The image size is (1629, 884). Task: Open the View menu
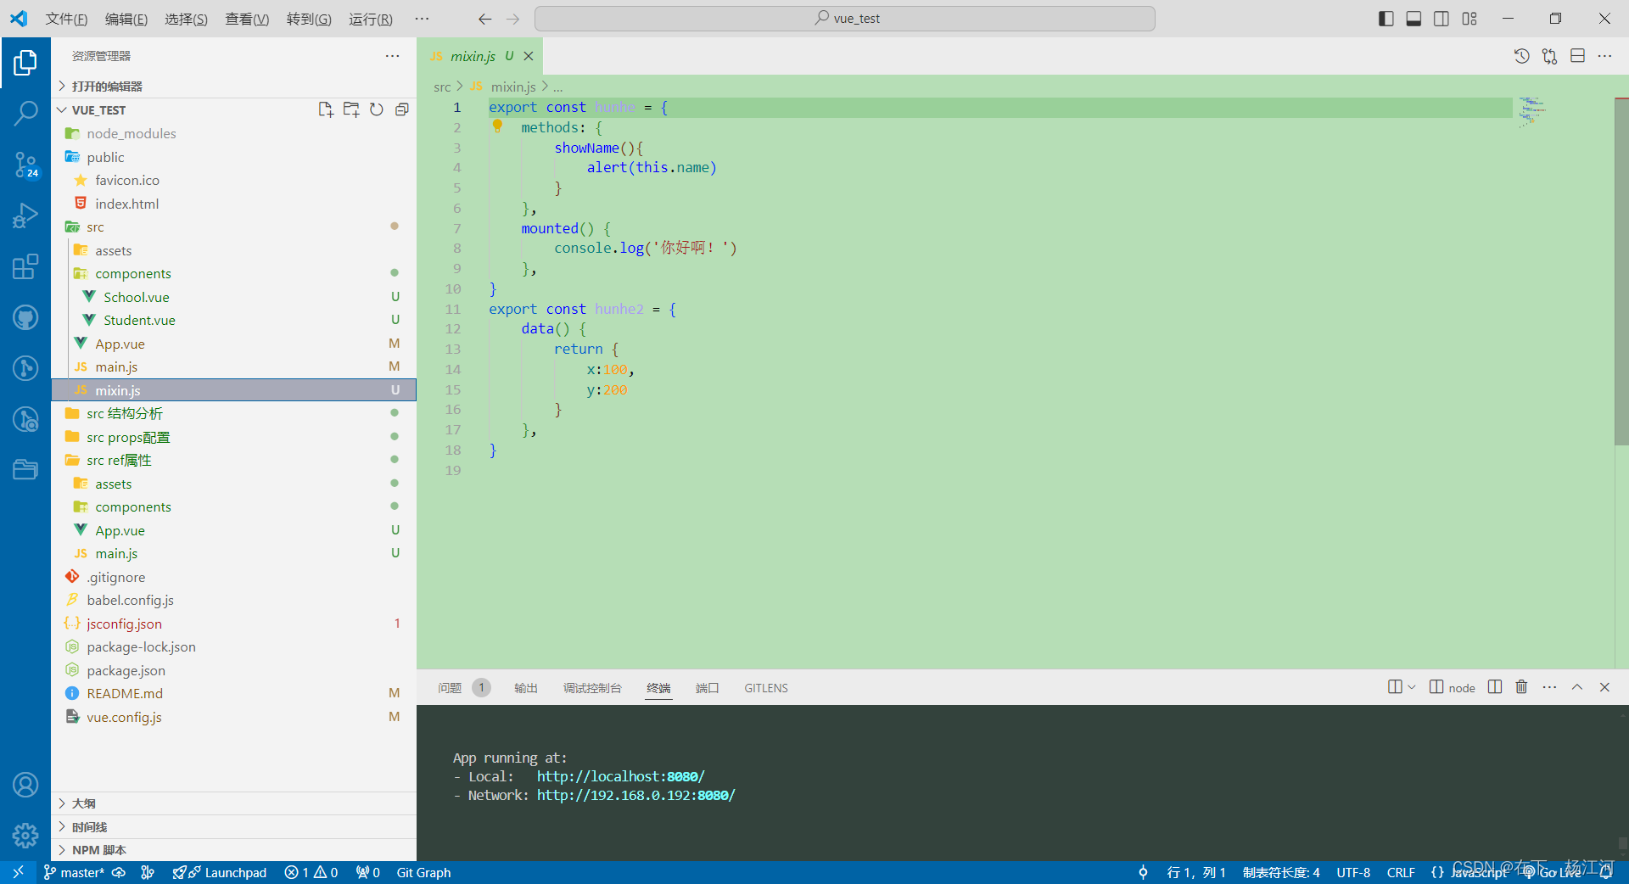coord(247,19)
